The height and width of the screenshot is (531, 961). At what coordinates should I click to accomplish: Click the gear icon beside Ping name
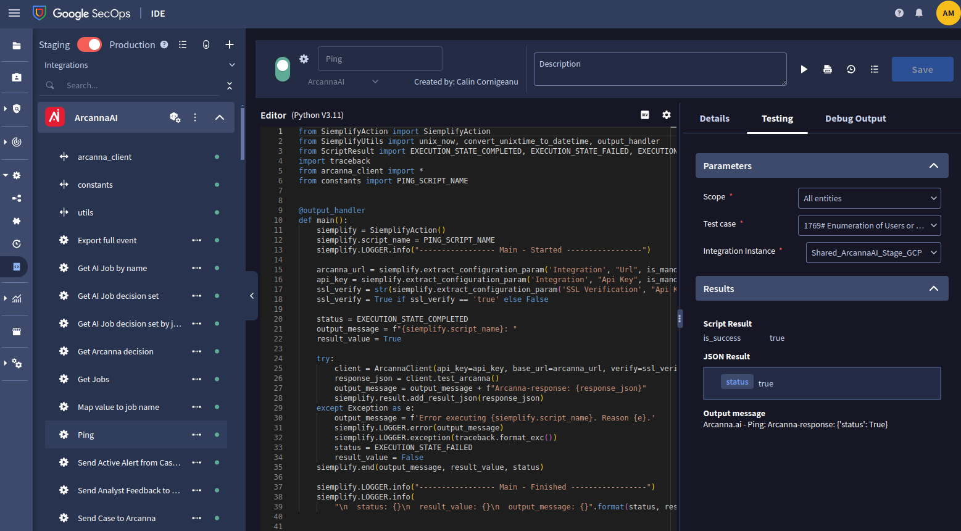point(304,59)
